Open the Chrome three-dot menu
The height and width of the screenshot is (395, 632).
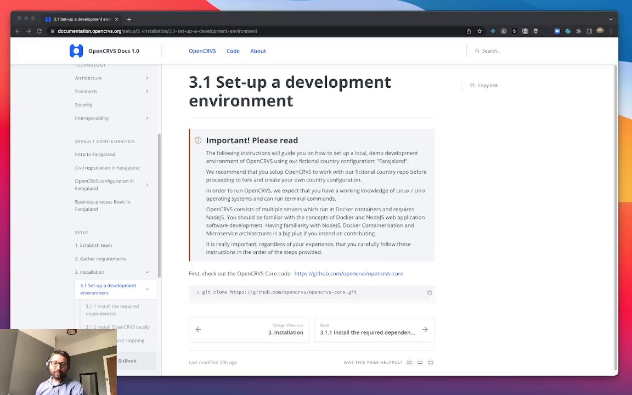[x=611, y=31]
